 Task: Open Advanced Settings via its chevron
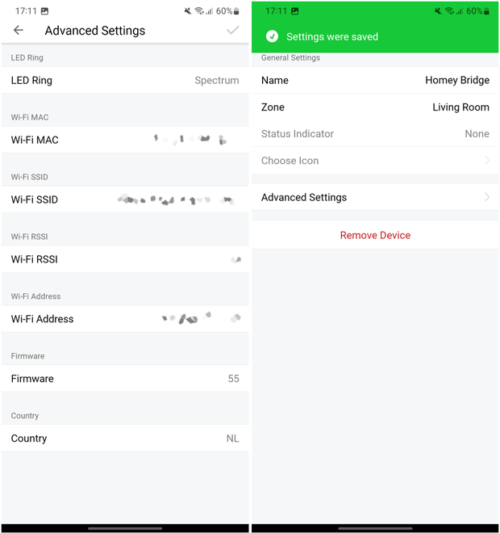click(487, 197)
